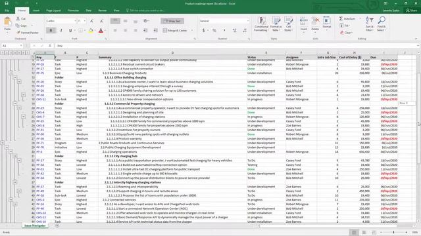Decrease font size with smaller A
This screenshot has width=421, height=236.
(x=101, y=21)
